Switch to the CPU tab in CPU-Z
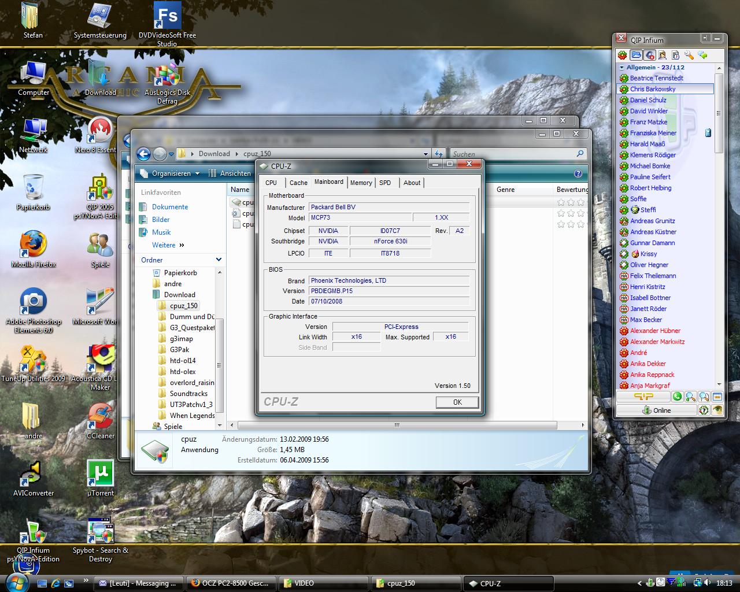 pos(271,183)
